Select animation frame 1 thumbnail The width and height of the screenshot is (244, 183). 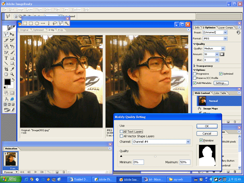pyautogui.click(x=11, y=159)
